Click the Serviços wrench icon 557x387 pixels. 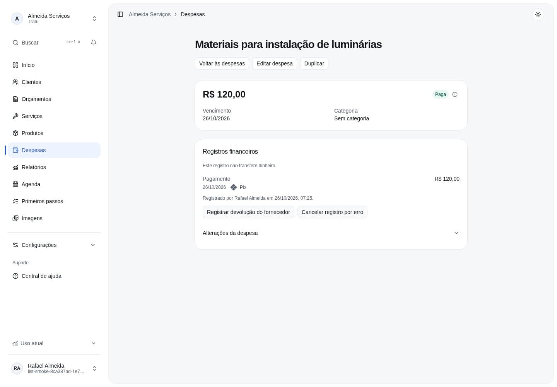pyautogui.click(x=15, y=116)
